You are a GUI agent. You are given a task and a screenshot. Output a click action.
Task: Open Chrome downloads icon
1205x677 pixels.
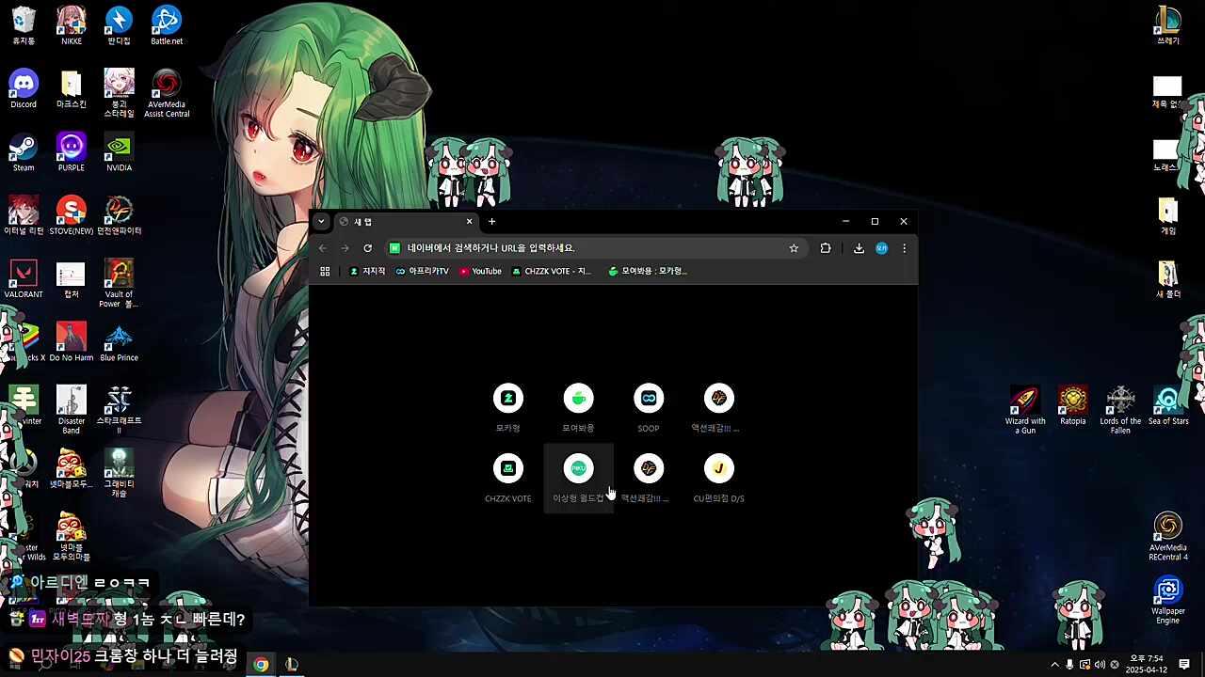coord(859,248)
